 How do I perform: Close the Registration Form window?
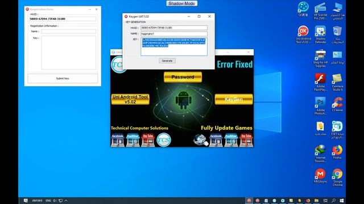pyautogui.click(x=97, y=9)
